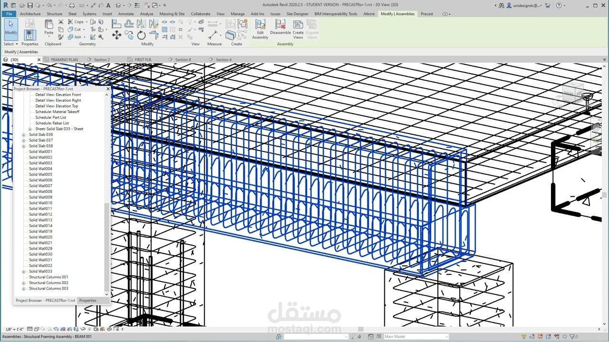609x342 pixels.
Task: Select the Copy tool in Modify panel
Action: (129, 35)
